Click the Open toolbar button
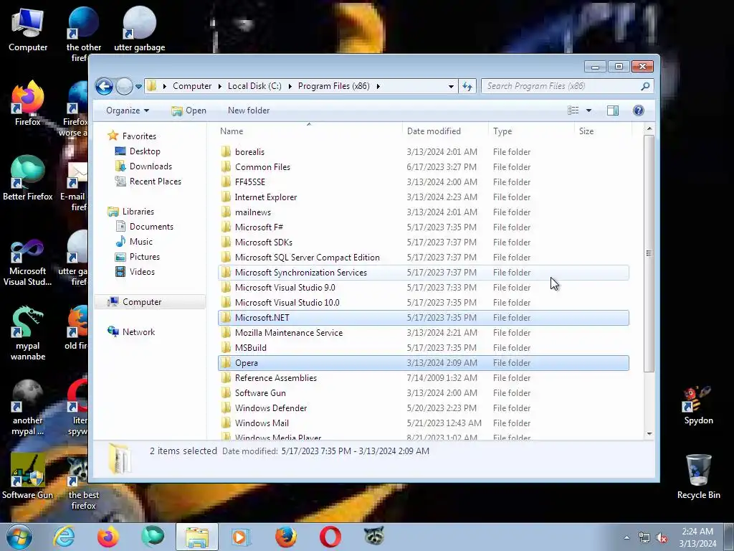Image resolution: width=734 pixels, height=551 pixels. (x=189, y=110)
